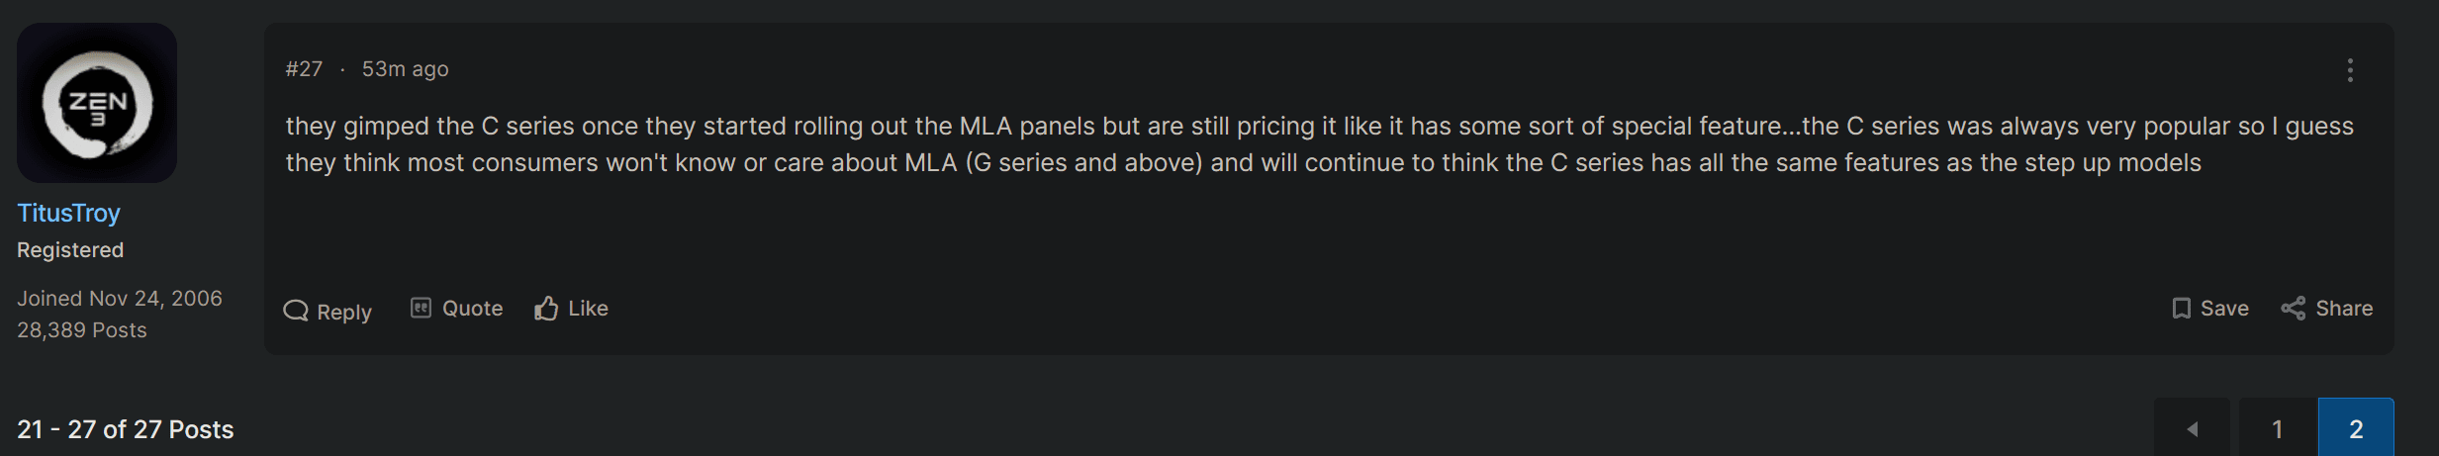Click the 53m ago timestamp
Viewport: 2439px width, 456px height.
405,69
